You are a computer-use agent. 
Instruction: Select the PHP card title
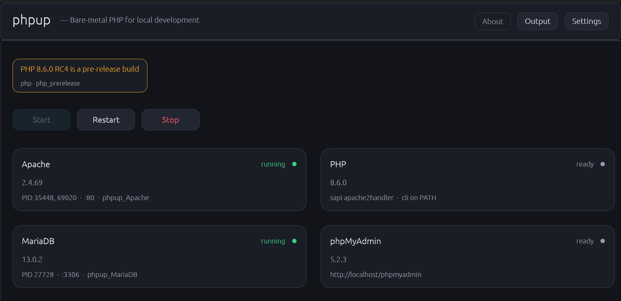click(x=338, y=165)
